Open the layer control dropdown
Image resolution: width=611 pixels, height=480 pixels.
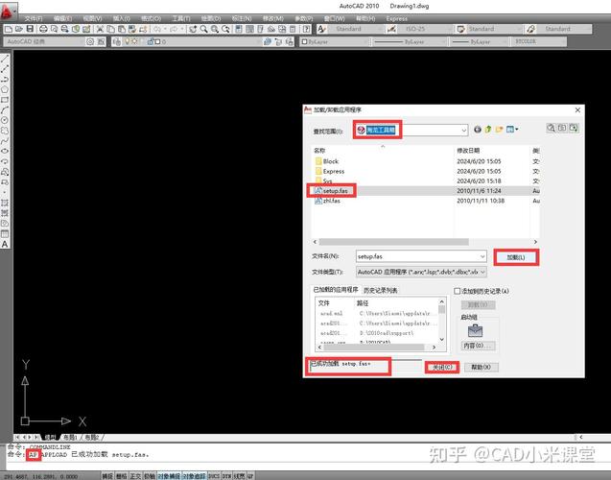[191, 41]
